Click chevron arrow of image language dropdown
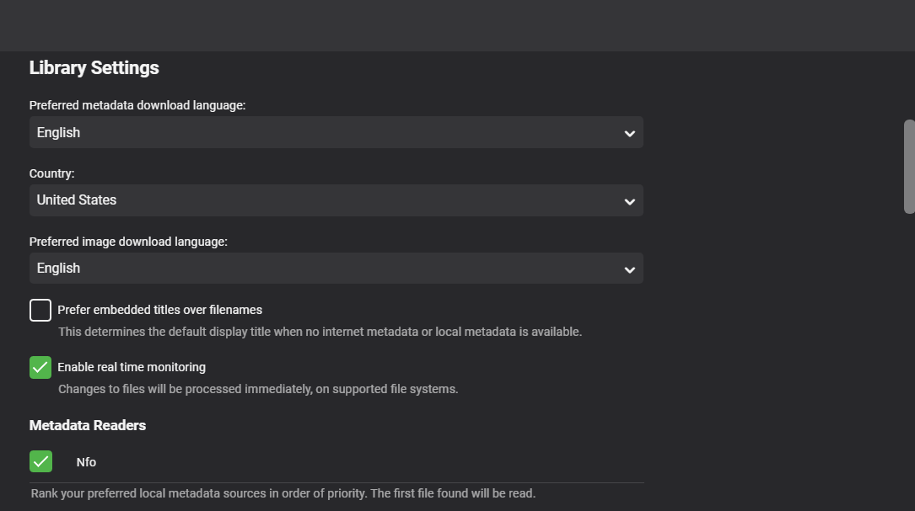 click(629, 269)
